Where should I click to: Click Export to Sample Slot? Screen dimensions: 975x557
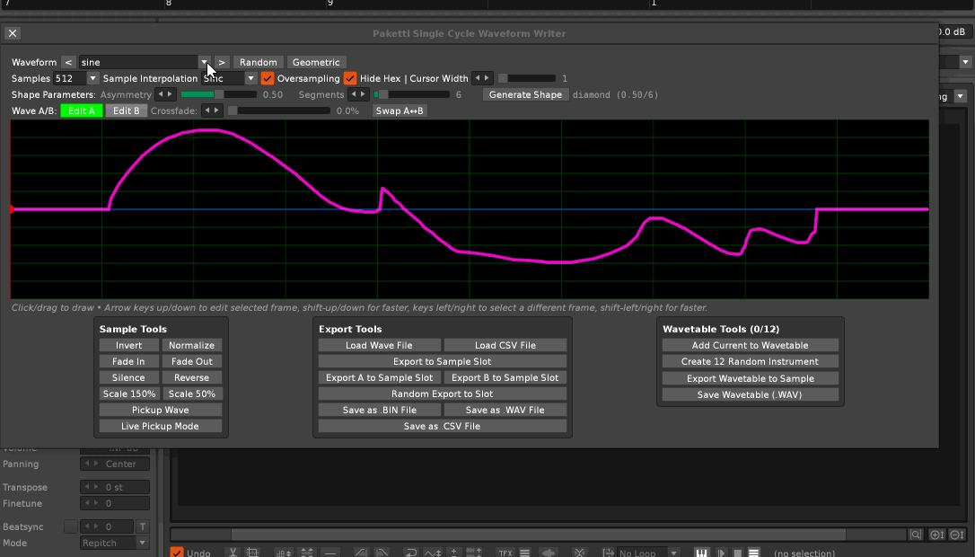pyautogui.click(x=442, y=362)
